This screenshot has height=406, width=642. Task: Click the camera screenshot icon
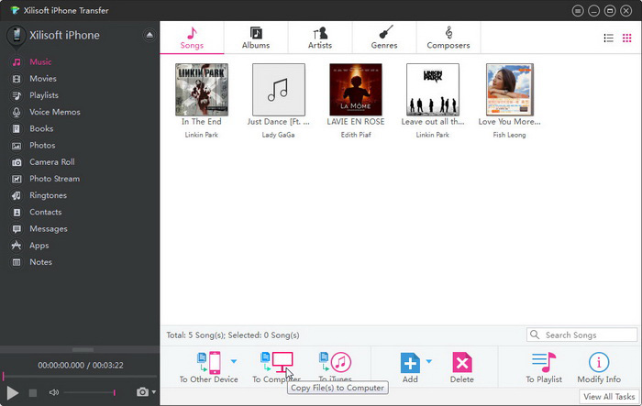[x=141, y=392]
